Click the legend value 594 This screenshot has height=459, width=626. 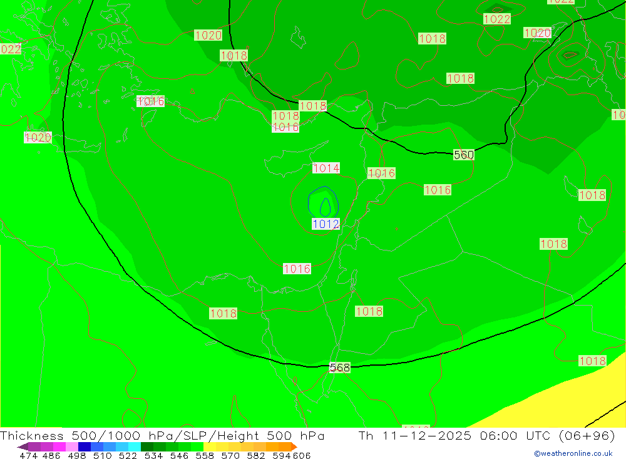pos(282,455)
